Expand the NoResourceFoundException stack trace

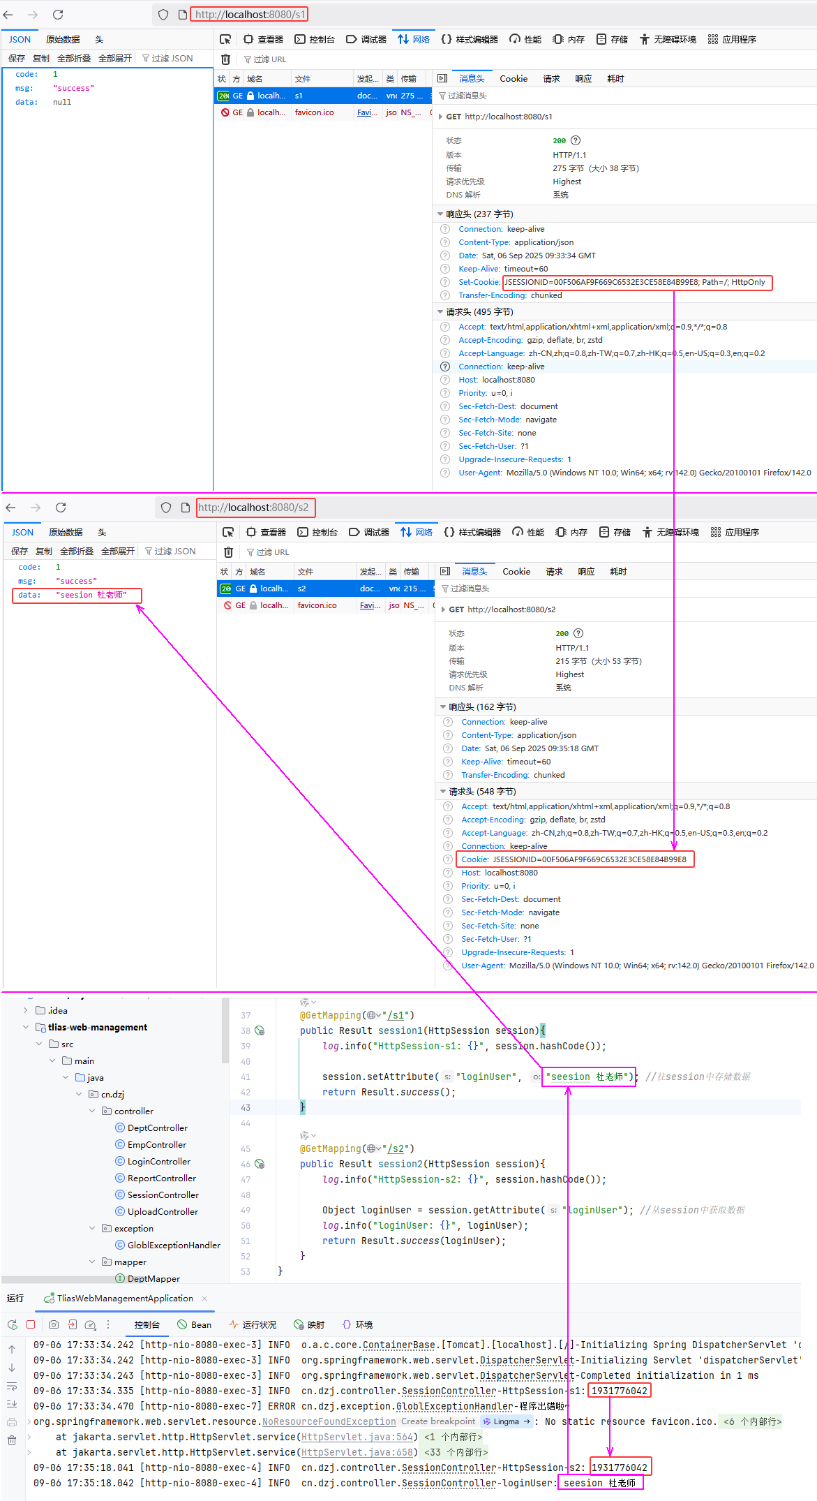29,1421
